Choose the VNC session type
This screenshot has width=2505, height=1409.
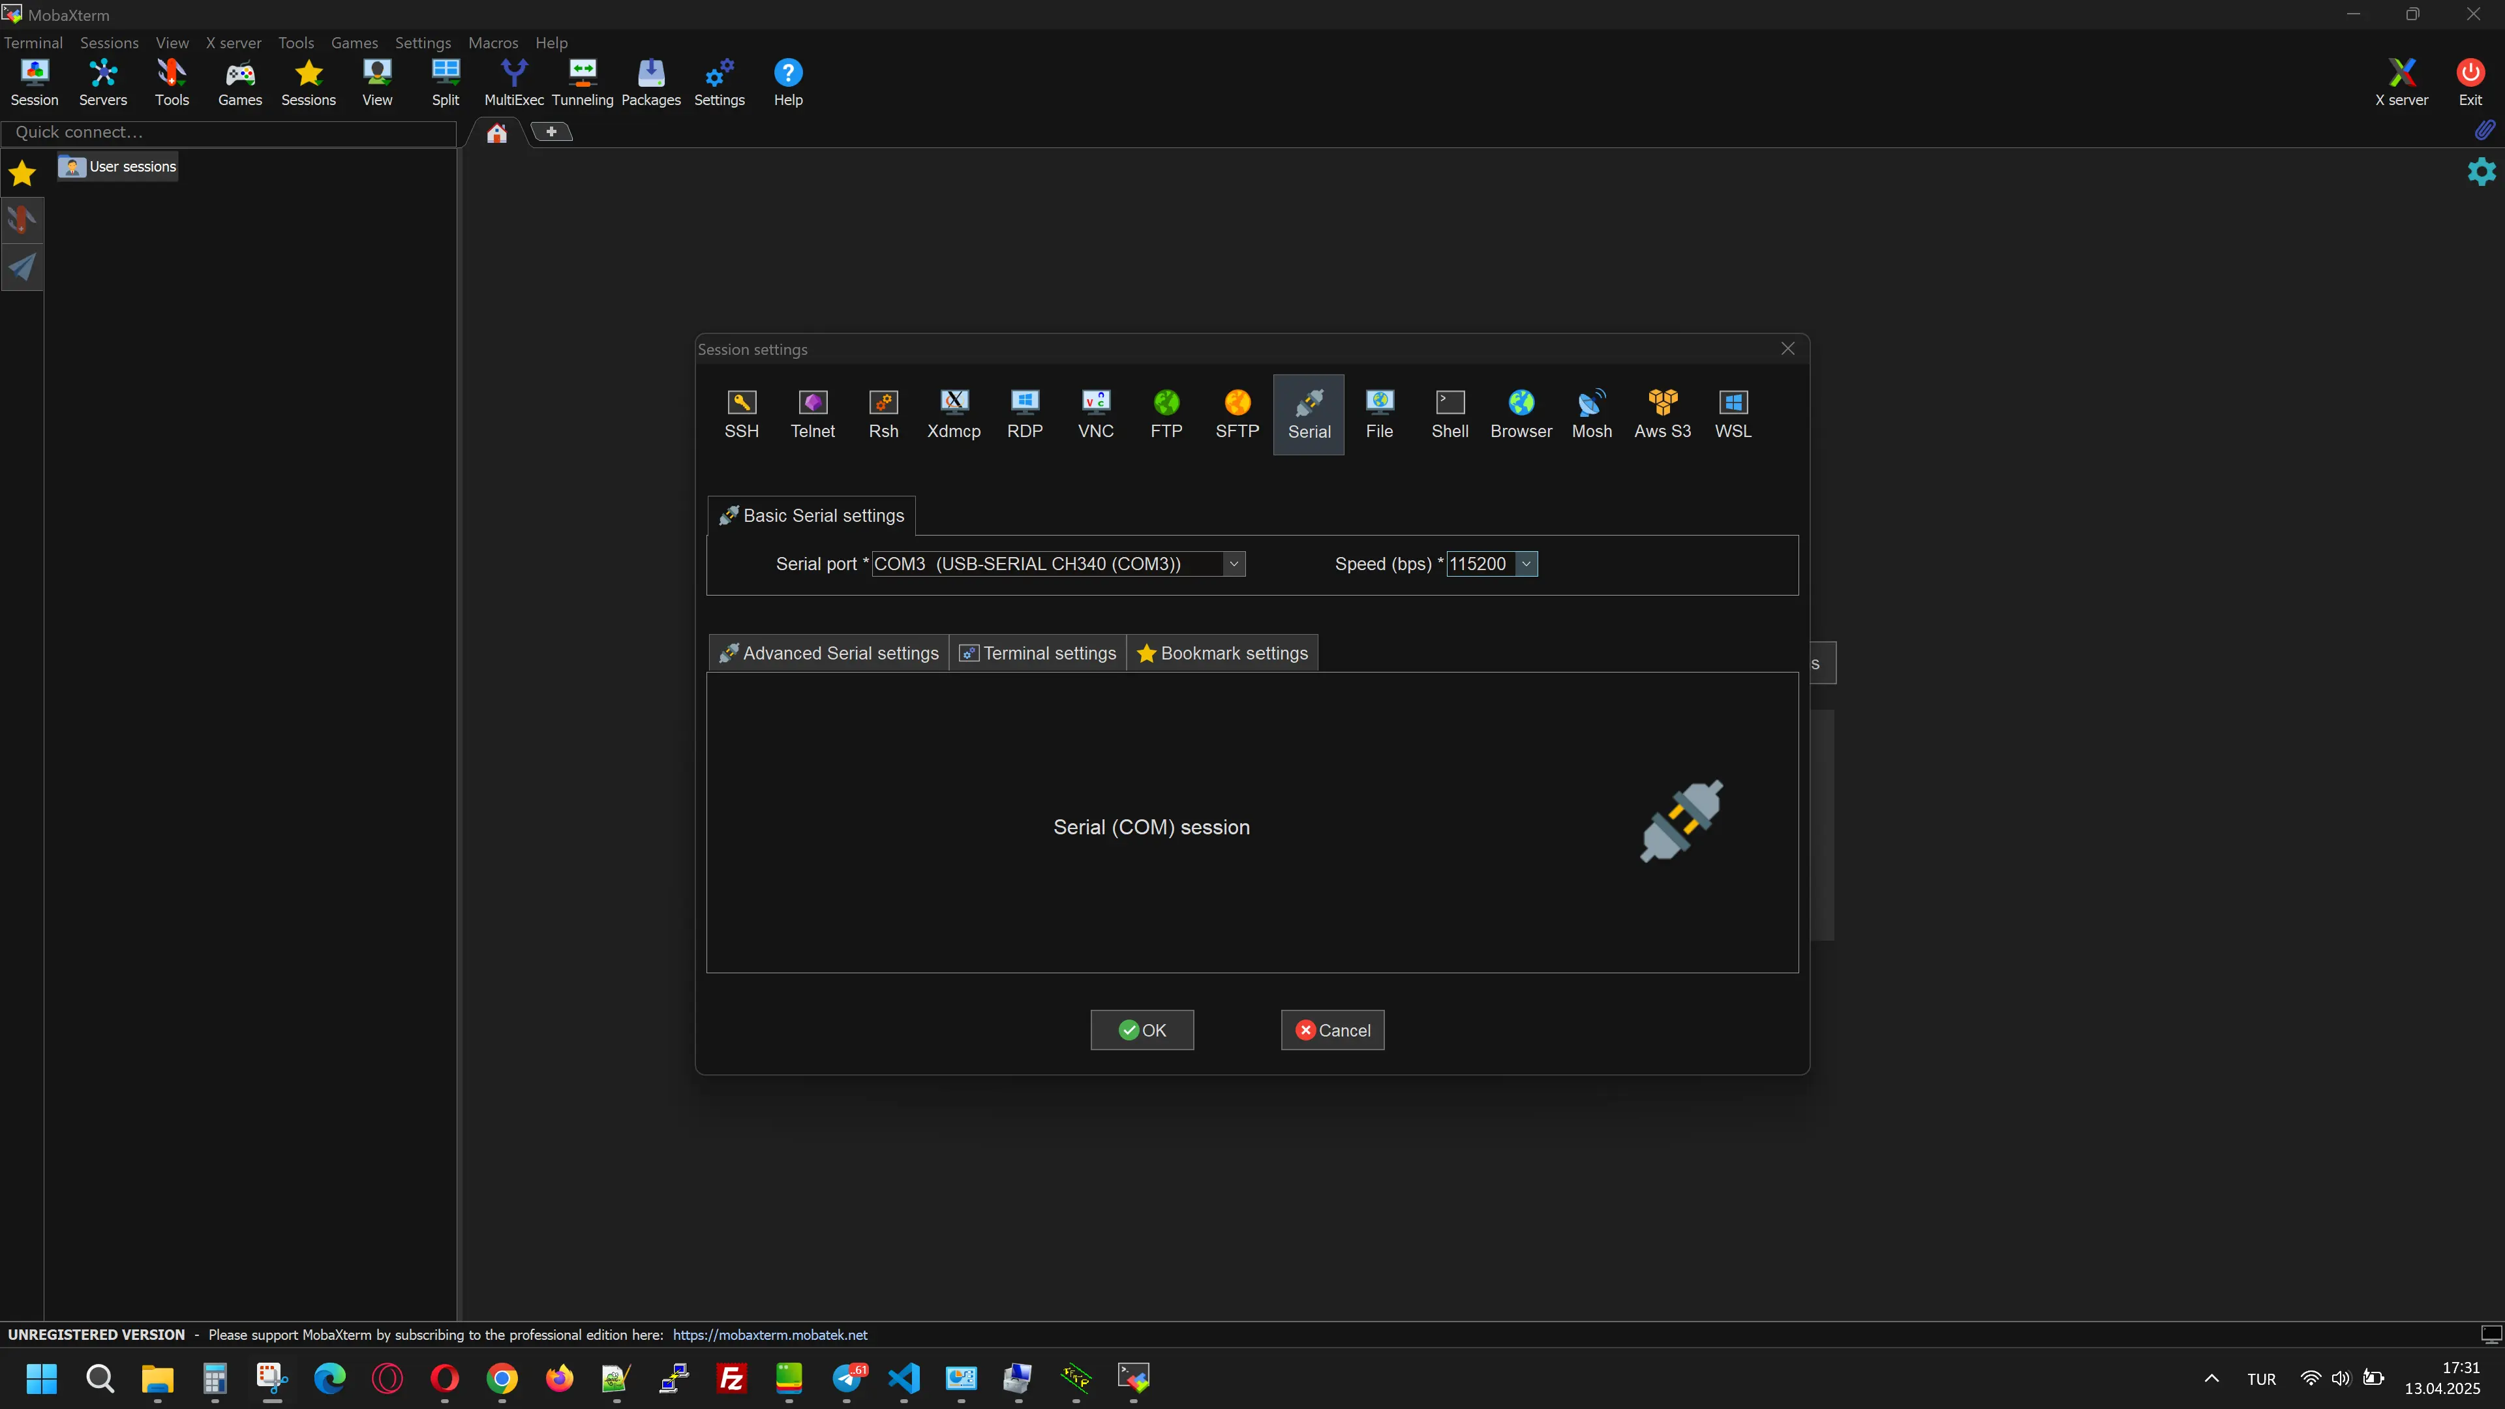(1096, 416)
